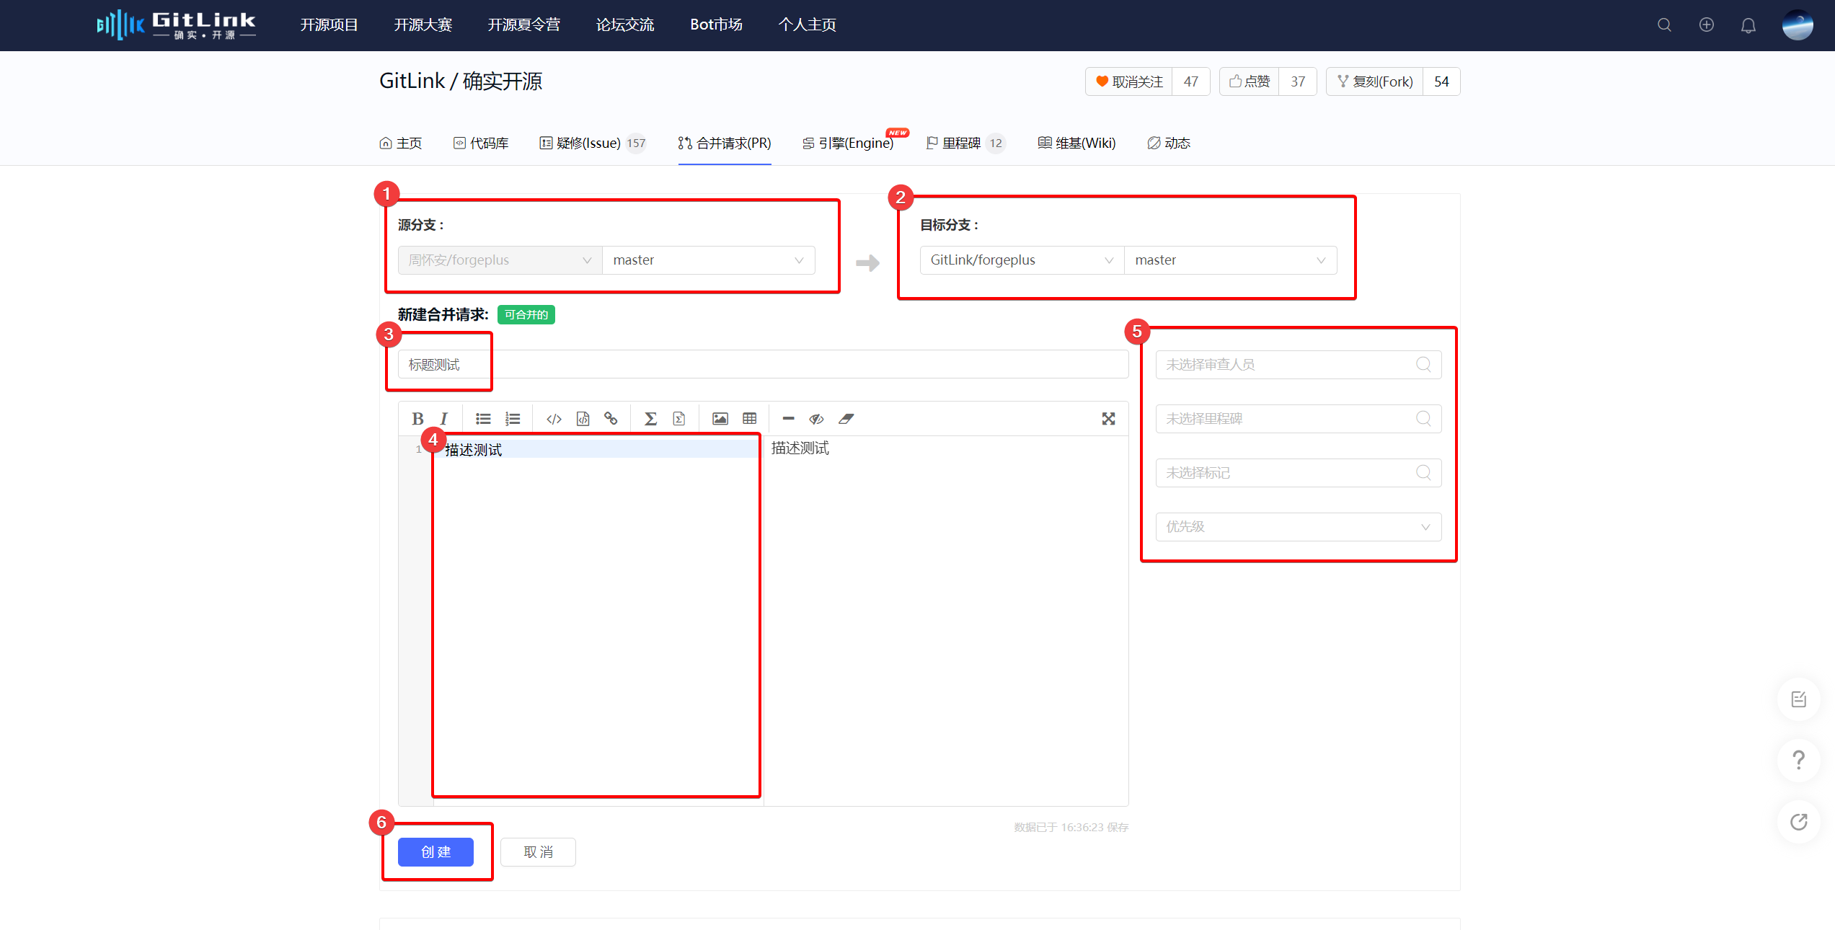Click the Bold formatting icon
Screen dimensions: 1835x930
point(417,419)
